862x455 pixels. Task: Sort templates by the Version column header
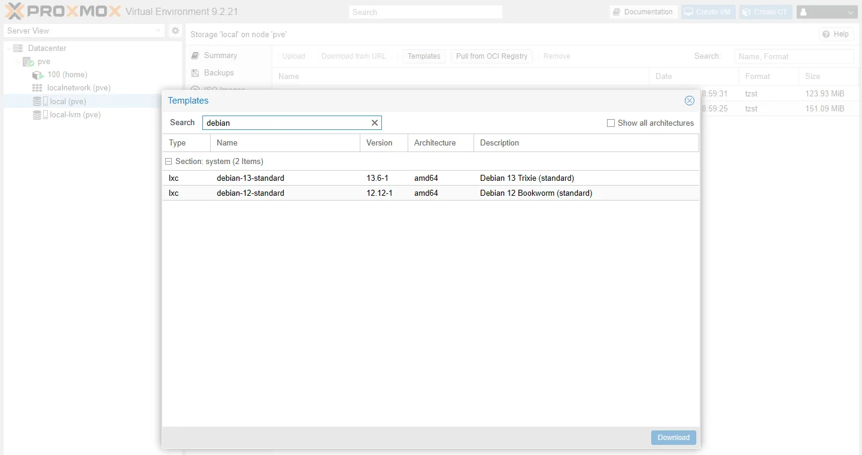point(384,142)
